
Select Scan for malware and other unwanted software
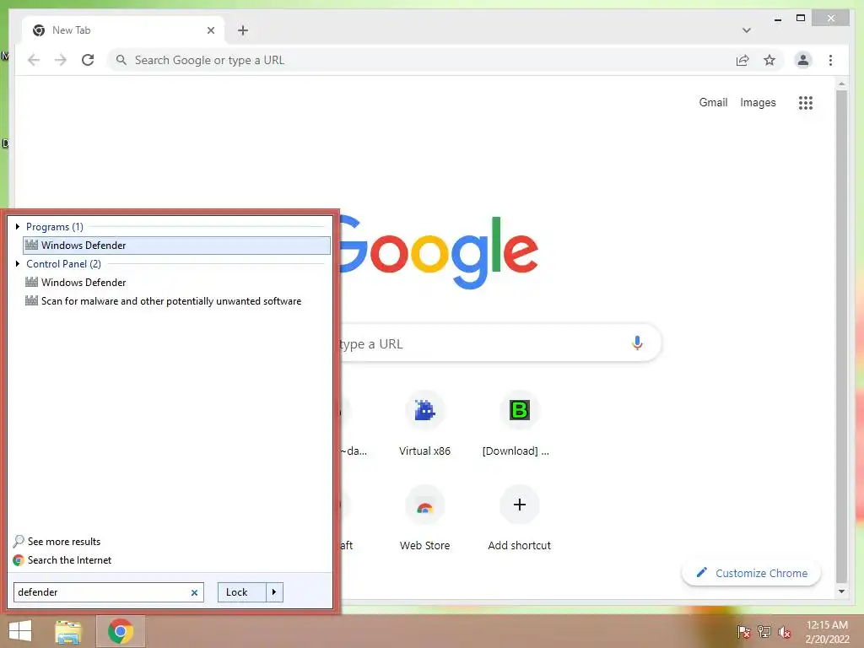163,301
